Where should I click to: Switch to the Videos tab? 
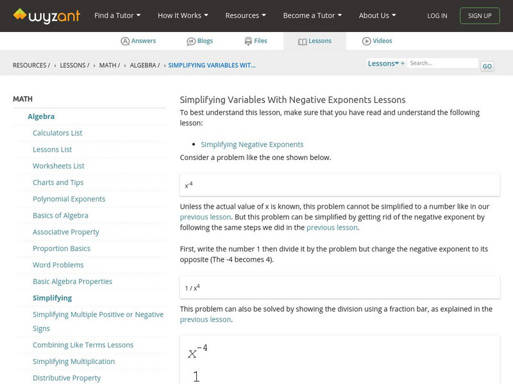377,41
